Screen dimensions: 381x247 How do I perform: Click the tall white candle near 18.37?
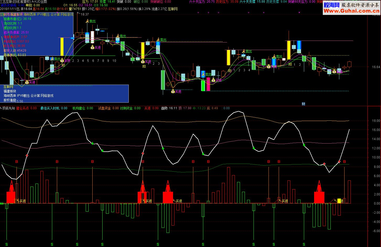(92, 37)
